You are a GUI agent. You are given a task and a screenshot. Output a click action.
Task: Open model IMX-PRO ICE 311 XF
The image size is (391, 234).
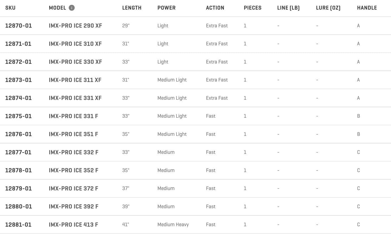pyautogui.click(x=75, y=80)
